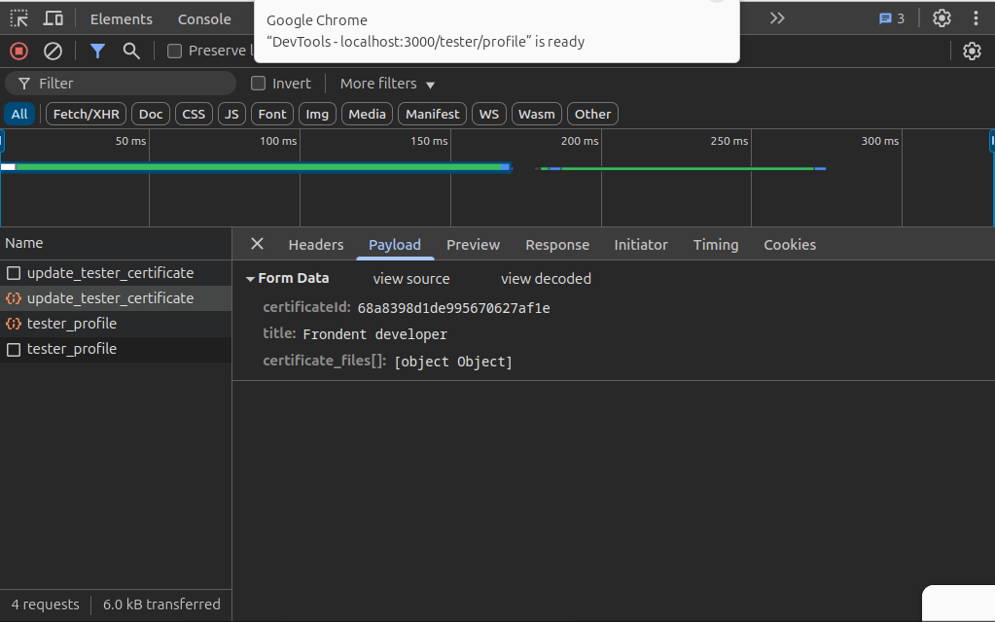The width and height of the screenshot is (995, 622).
Task: Click the inspect element selector icon
Action: (x=19, y=18)
